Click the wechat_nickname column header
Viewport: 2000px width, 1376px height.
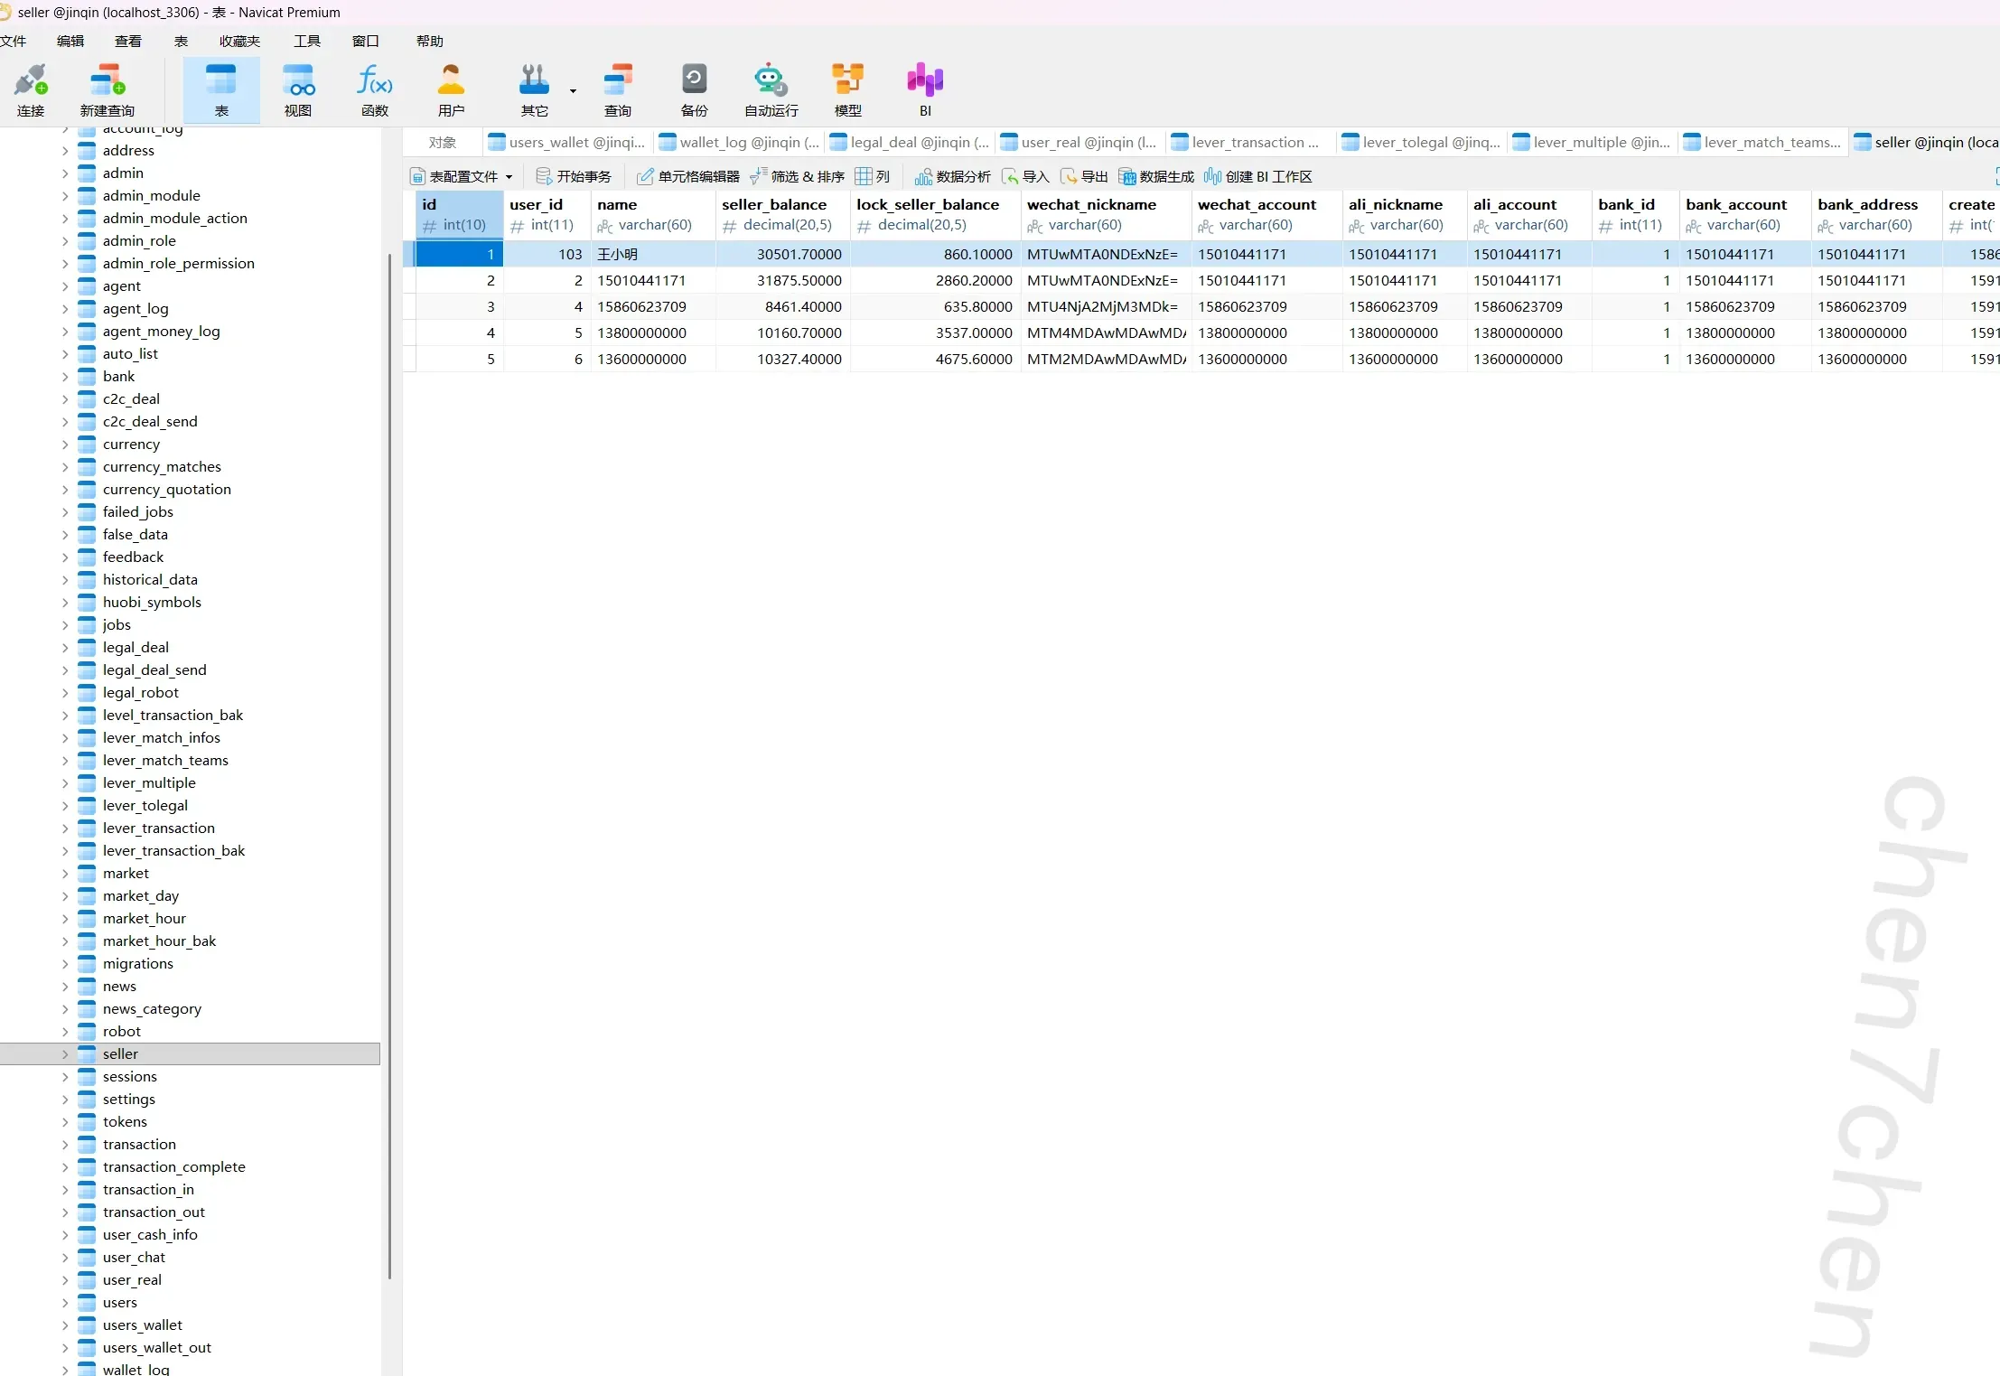tap(1106, 214)
